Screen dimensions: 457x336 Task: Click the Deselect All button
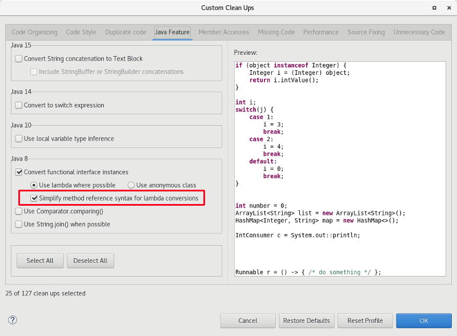(x=90, y=261)
